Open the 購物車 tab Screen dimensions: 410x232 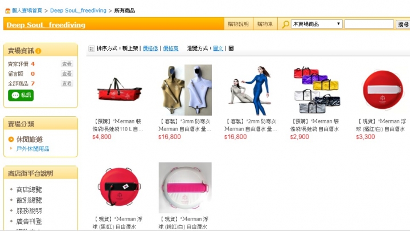point(265,24)
